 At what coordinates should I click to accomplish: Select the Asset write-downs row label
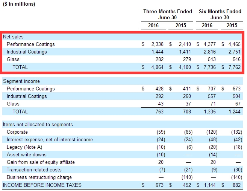(x=27, y=155)
